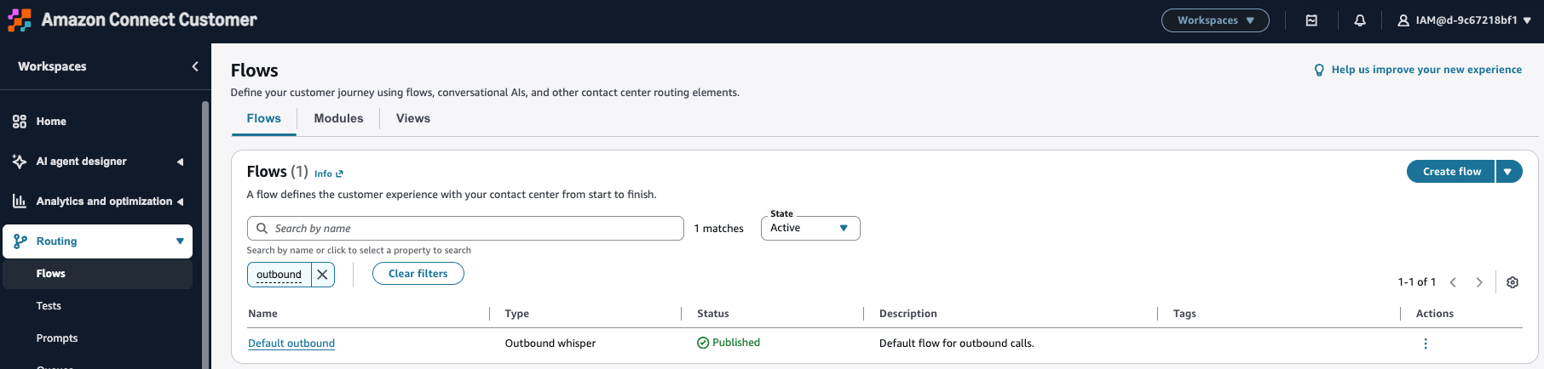Click the outbound filter token text

(279, 275)
